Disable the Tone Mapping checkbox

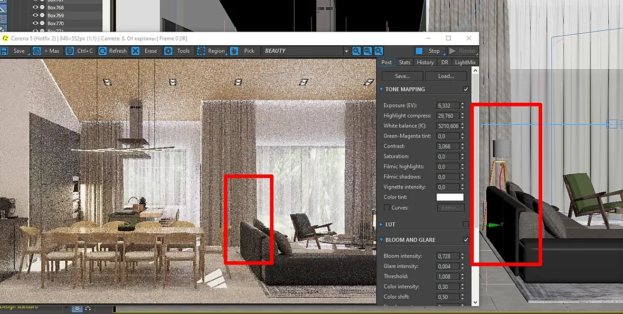tap(466, 89)
